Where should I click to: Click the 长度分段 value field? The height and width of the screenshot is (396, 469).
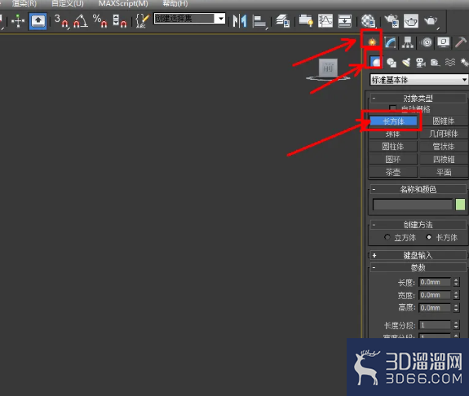click(x=435, y=325)
